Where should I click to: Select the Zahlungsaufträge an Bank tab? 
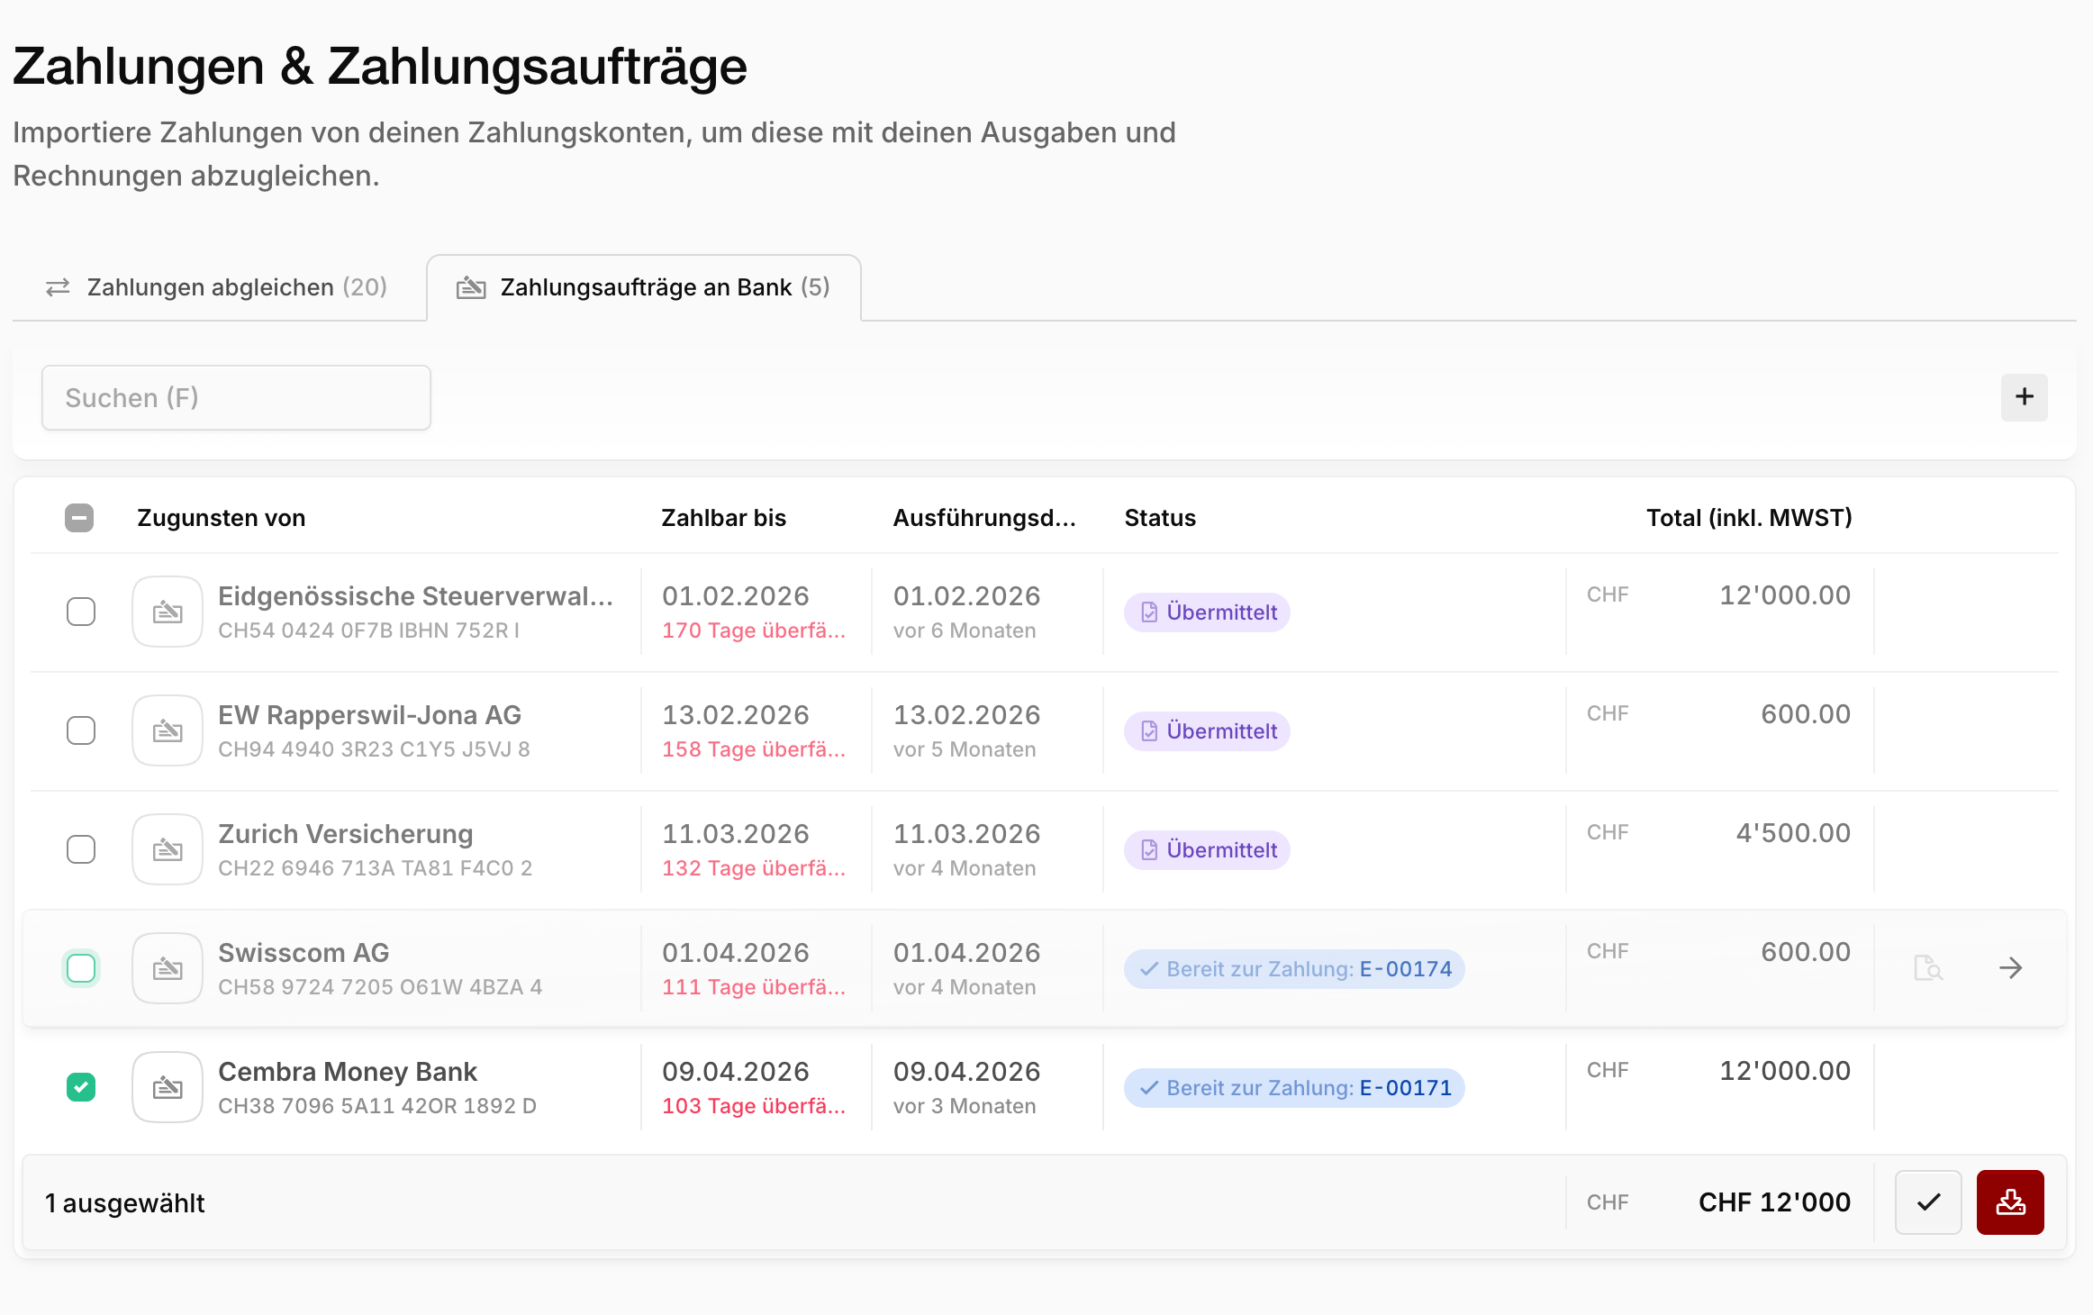coord(643,287)
